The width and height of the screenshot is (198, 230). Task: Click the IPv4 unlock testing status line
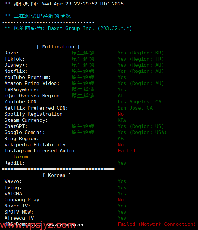(38, 16)
